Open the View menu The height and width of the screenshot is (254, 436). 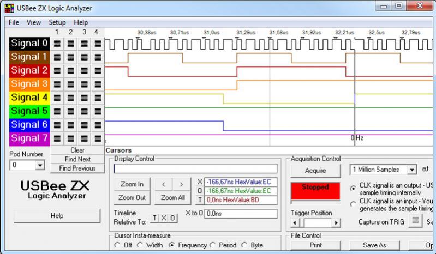pyautogui.click(x=33, y=22)
